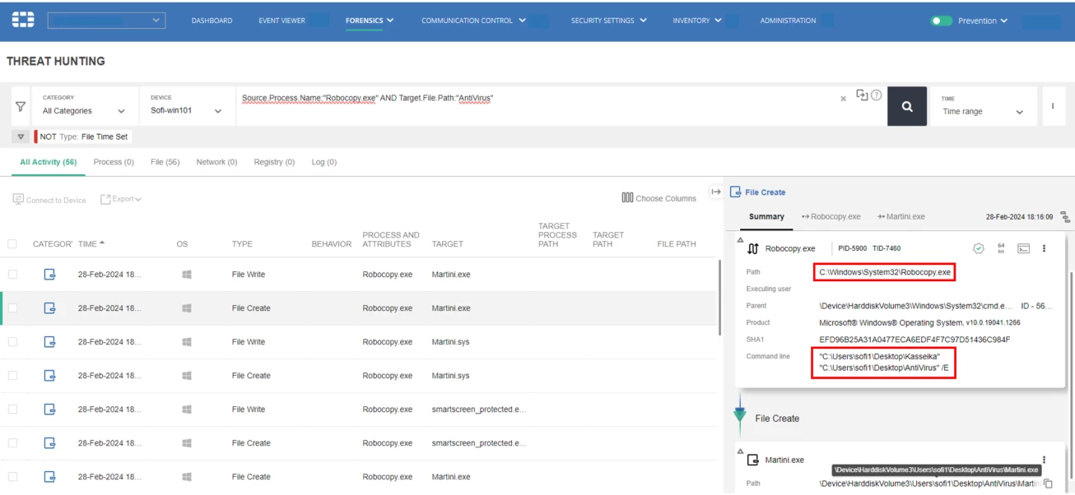Clear the query with the X icon
Viewport: 1075px width, 495px height.
coord(843,99)
